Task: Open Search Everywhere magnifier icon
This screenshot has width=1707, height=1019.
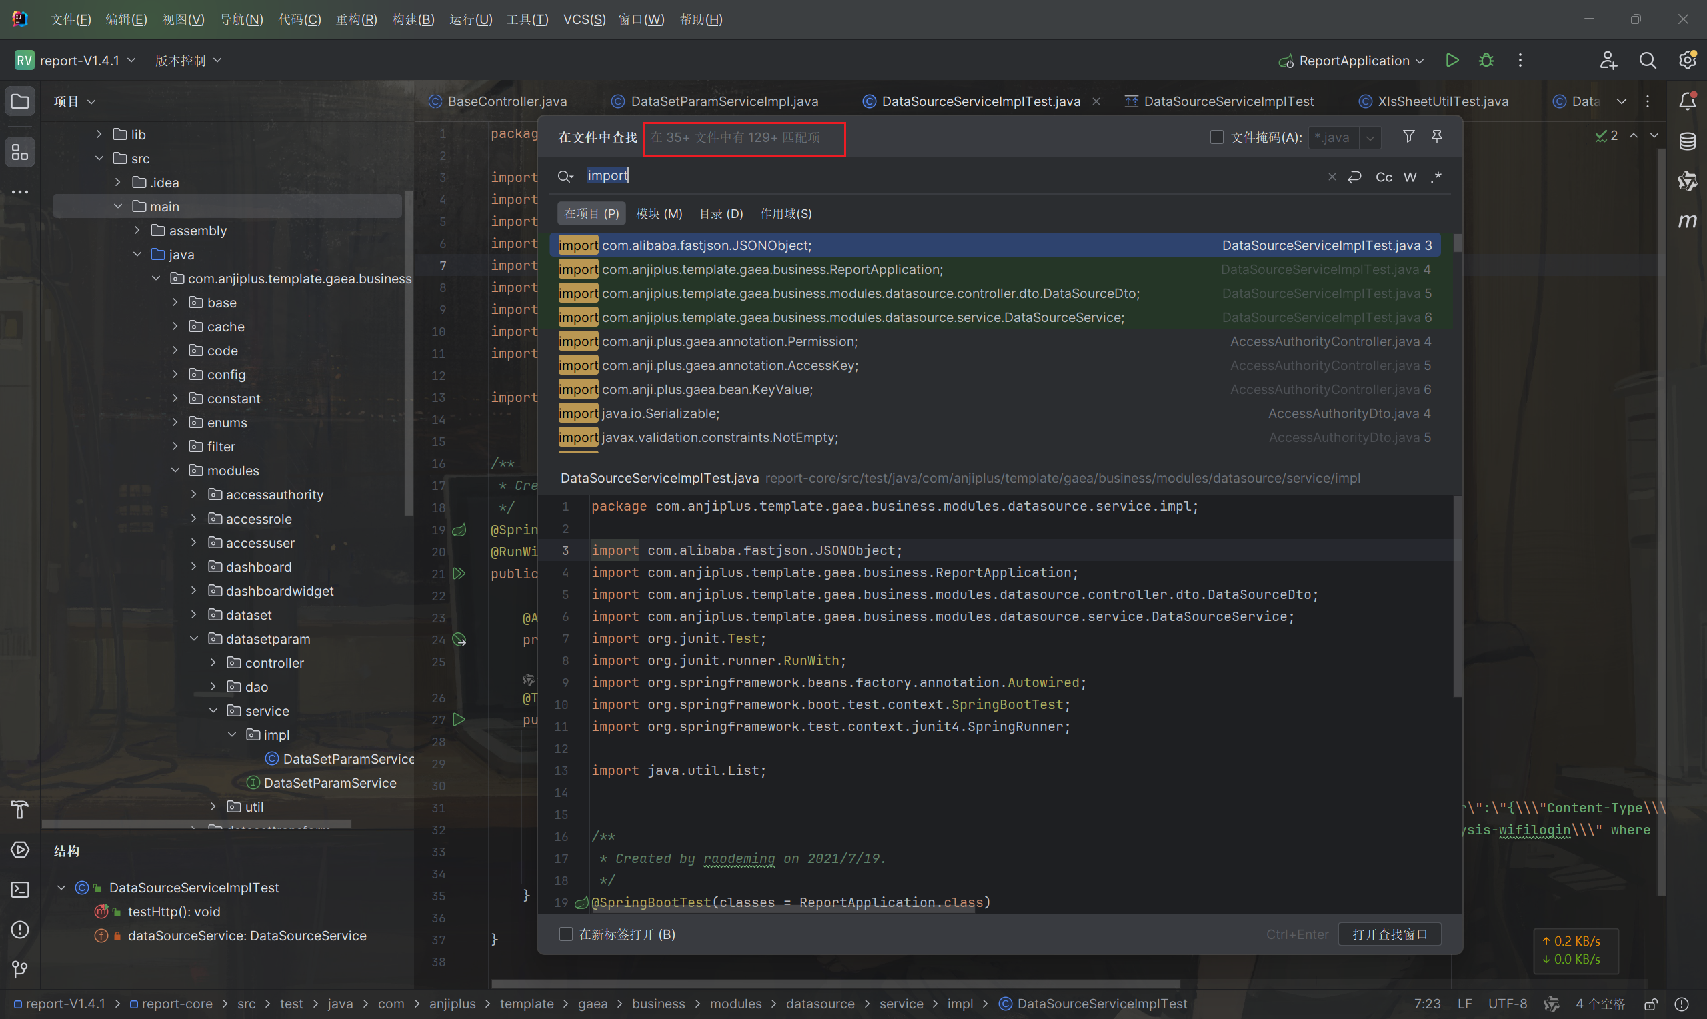Action: pyautogui.click(x=1647, y=61)
